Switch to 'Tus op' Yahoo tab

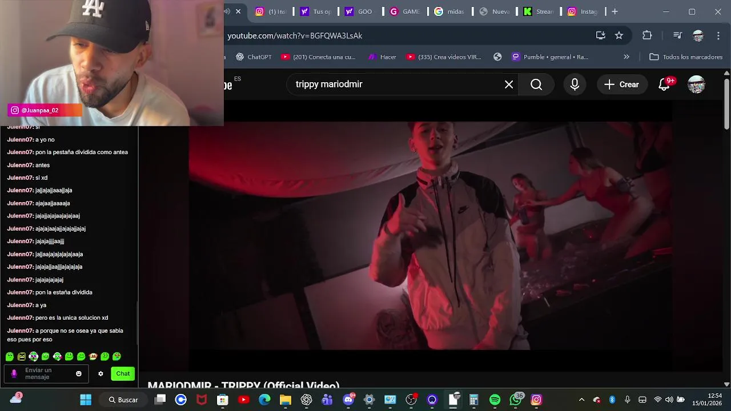pyautogui.click(x=316, y=11)
